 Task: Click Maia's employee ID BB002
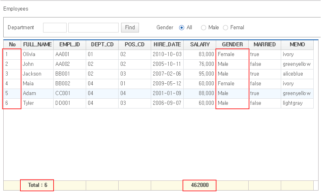click(69, 84)
